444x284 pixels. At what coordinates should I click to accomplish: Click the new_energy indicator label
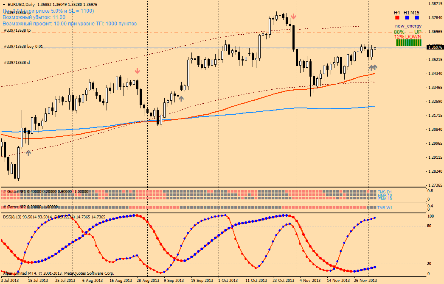point(408,26)
